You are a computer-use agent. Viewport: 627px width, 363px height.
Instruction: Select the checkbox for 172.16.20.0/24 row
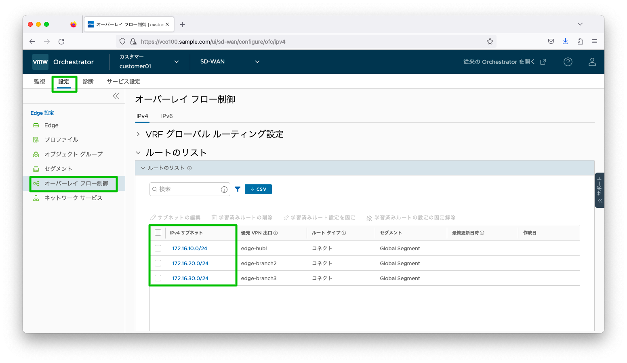click(x=158, y=263)
